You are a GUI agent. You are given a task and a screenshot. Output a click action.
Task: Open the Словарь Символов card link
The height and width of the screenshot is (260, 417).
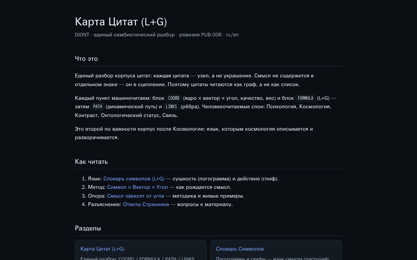(240, 249)
